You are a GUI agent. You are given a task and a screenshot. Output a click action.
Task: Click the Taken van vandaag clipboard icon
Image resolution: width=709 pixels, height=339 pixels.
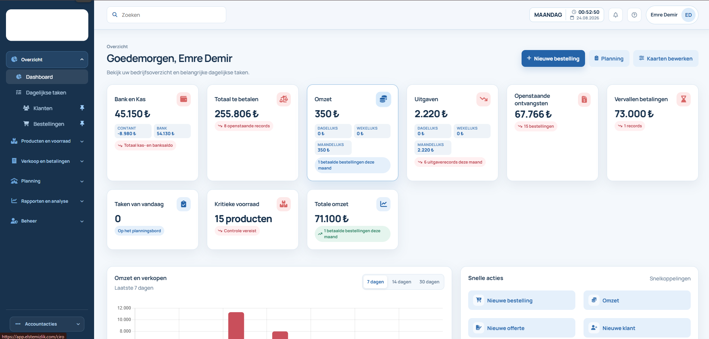click(x=184, y=204)
